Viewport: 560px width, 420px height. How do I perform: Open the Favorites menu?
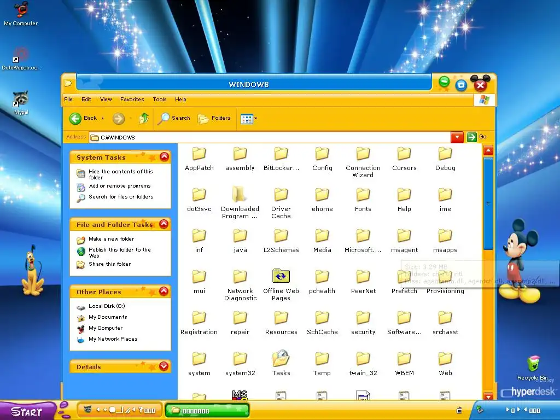[132, 100]
